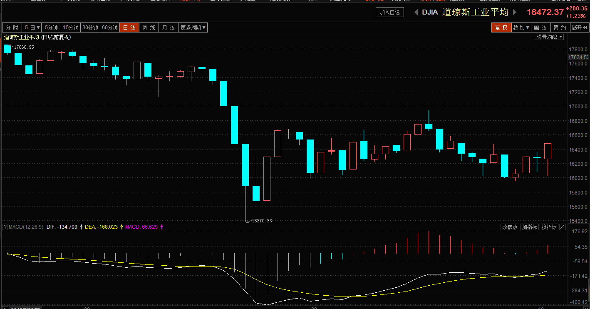Click the low price marker 15370.33
The height and width of the screenshot is (309, 590).
tap(262, 221)
